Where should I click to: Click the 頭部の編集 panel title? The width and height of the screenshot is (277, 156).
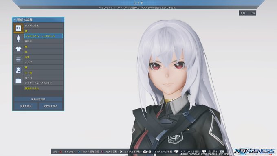pos(25,20)
